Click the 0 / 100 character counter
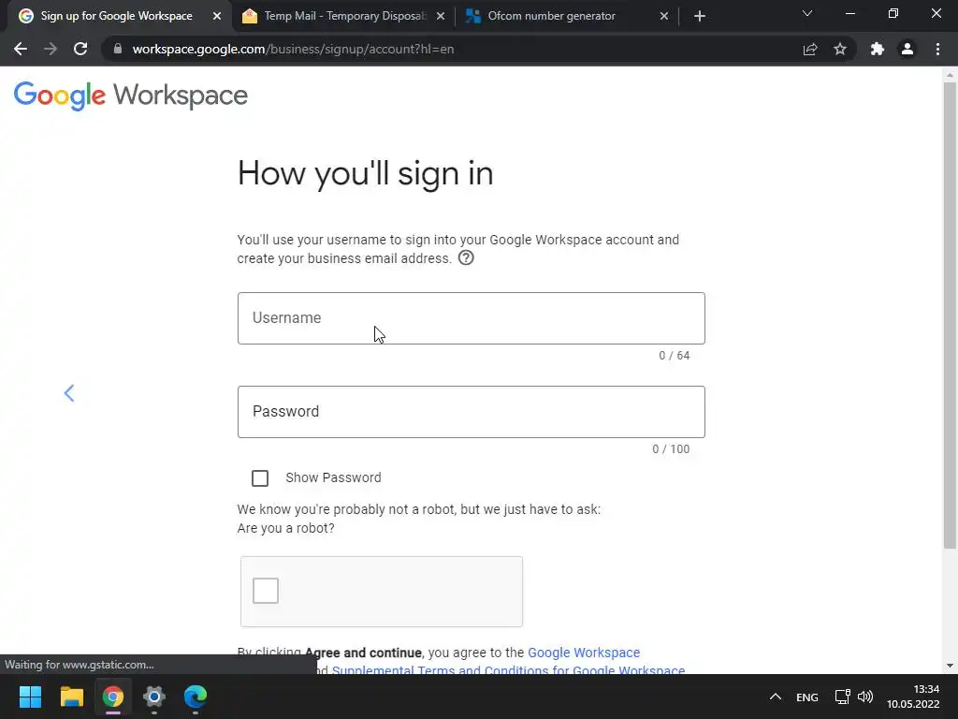 pyautogui.click(x=671, y=449)
